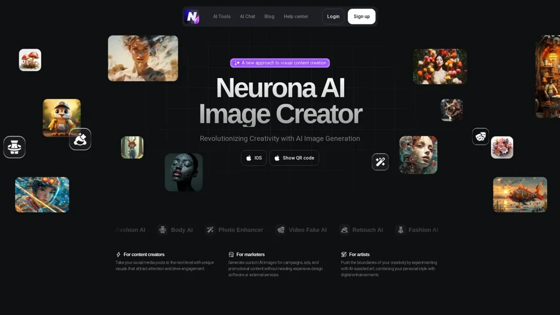Click the 'For content creators' heading

point(144,255)
